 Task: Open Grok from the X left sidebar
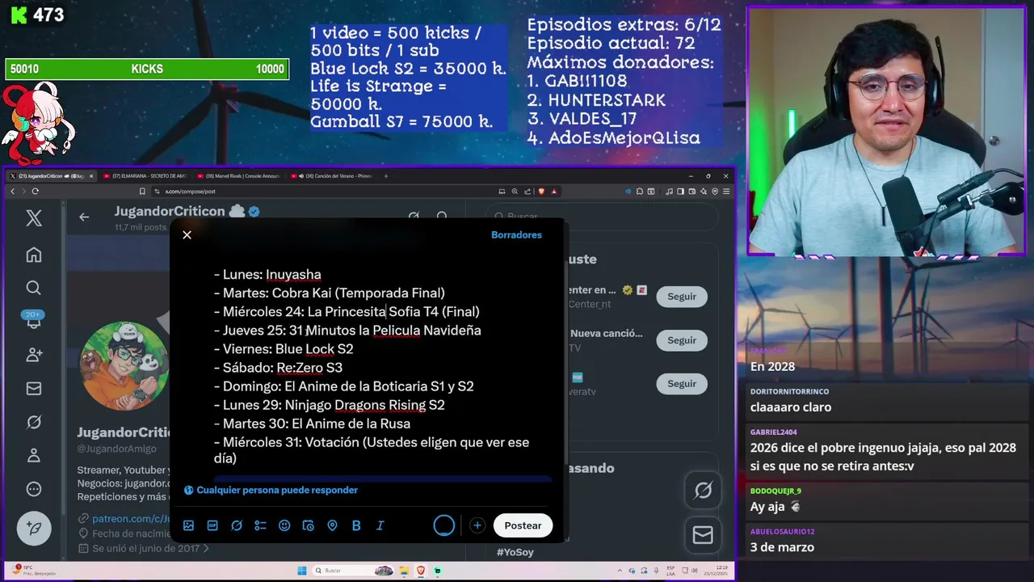[33, 422]
